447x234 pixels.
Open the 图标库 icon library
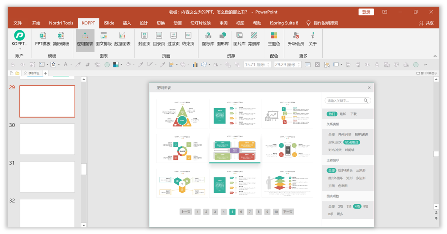(x=208, y=38)
